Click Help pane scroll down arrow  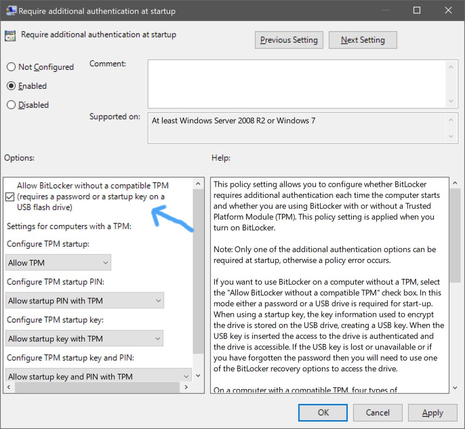point(455,388)
